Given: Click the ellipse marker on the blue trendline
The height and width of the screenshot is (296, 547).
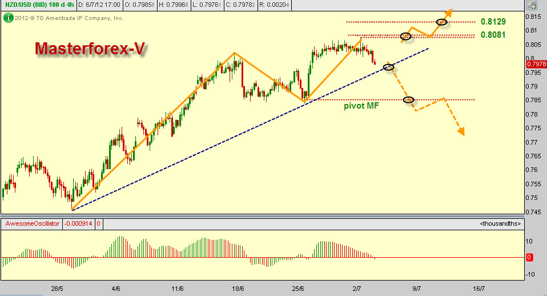Looking at the screenshot, I should [x=389, y=67].
